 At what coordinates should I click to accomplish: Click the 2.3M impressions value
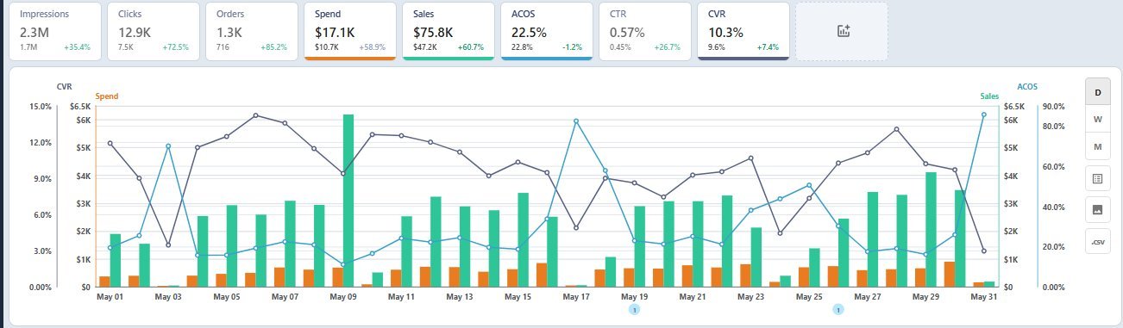(35, 32)
